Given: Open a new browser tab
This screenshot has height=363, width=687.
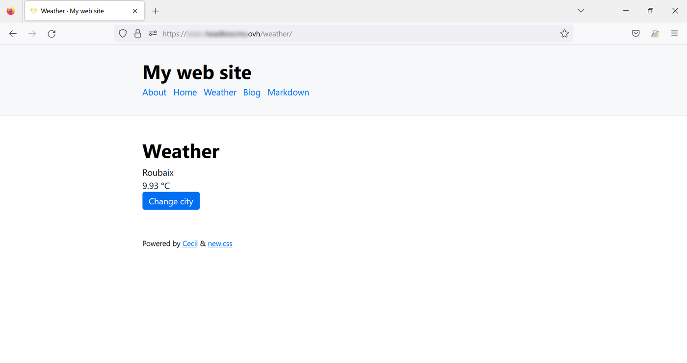Looking at the screenshot, I should point(156,10).
